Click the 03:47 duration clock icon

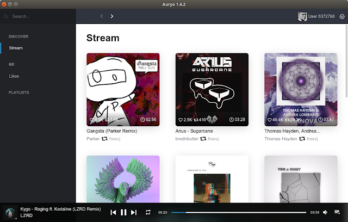click(x=320, y=120)
